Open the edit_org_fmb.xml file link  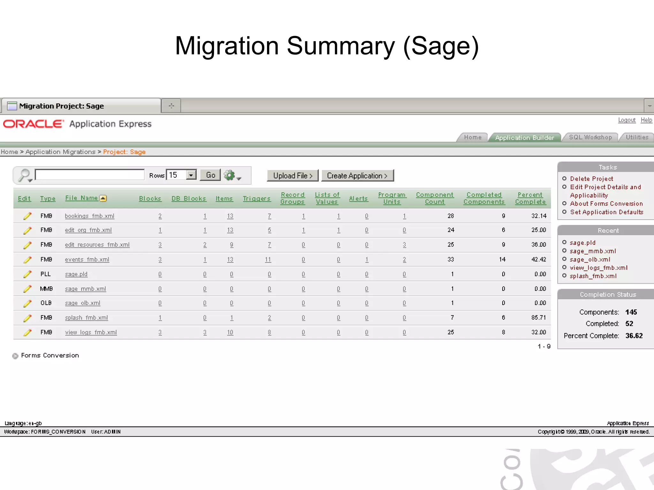[88, 230]
